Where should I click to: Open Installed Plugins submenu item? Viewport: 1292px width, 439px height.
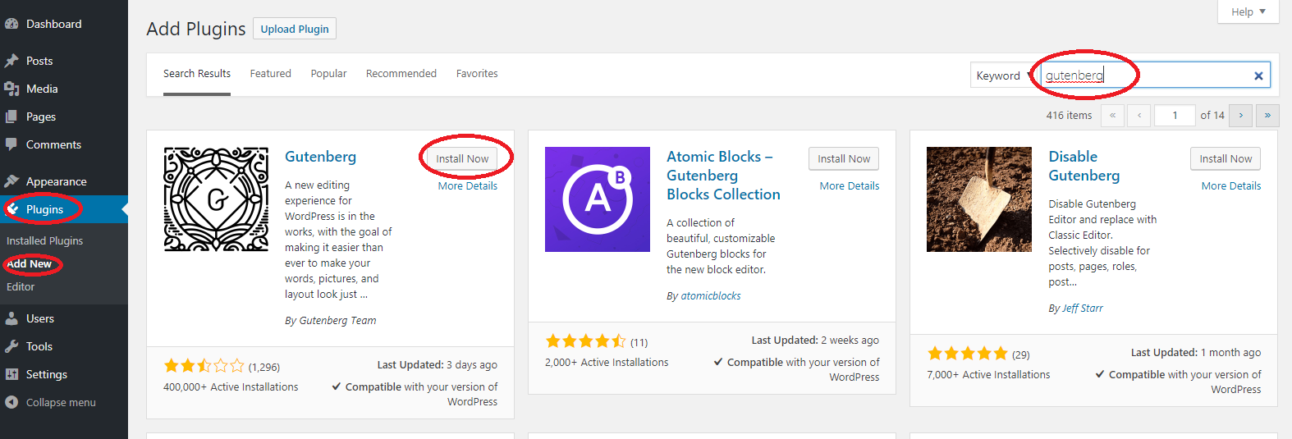pyautogui.click(x=45, y=241)
